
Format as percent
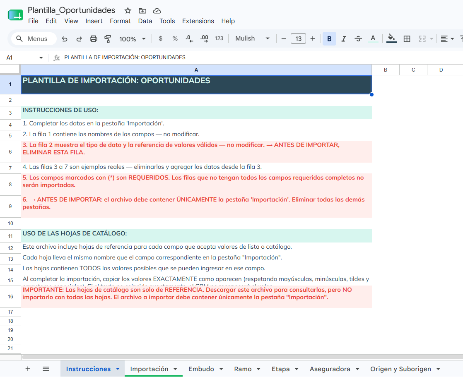tap(175, 38)
